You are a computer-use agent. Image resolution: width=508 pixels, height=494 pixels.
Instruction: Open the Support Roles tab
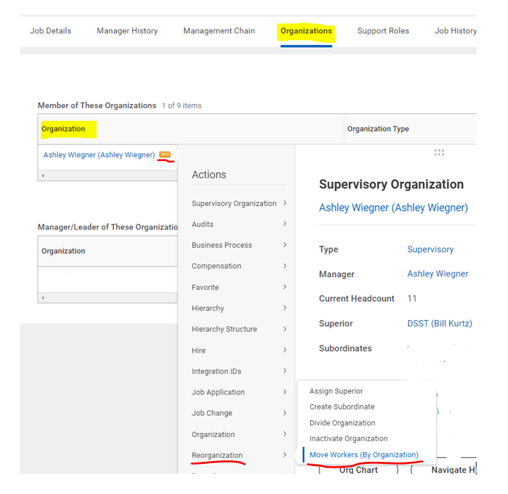[x=383, y=31]
